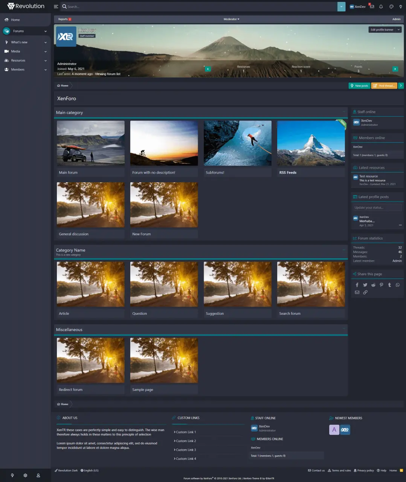This screenshot has width=406, height=482.
Task: Toggle light mode with the lightbulb icon
Action: (400, 6)
